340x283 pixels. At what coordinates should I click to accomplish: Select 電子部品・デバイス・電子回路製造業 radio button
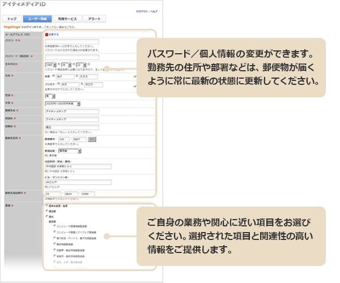54,238
